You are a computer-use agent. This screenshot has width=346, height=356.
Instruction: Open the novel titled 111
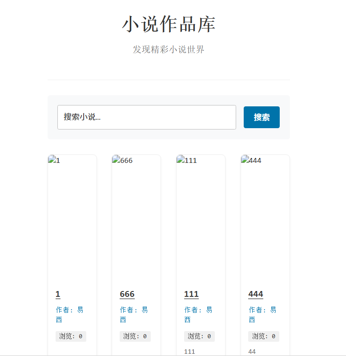coord(191,294)
